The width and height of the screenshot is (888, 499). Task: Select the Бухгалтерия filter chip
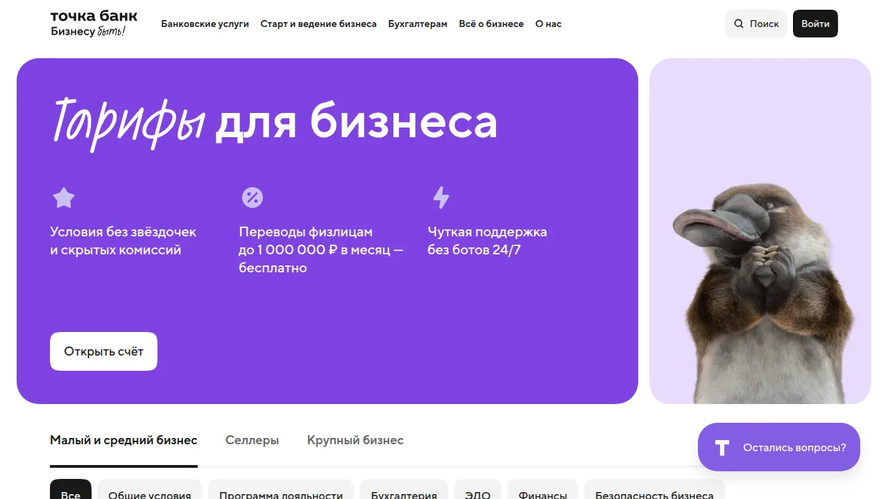pos(404,491)
